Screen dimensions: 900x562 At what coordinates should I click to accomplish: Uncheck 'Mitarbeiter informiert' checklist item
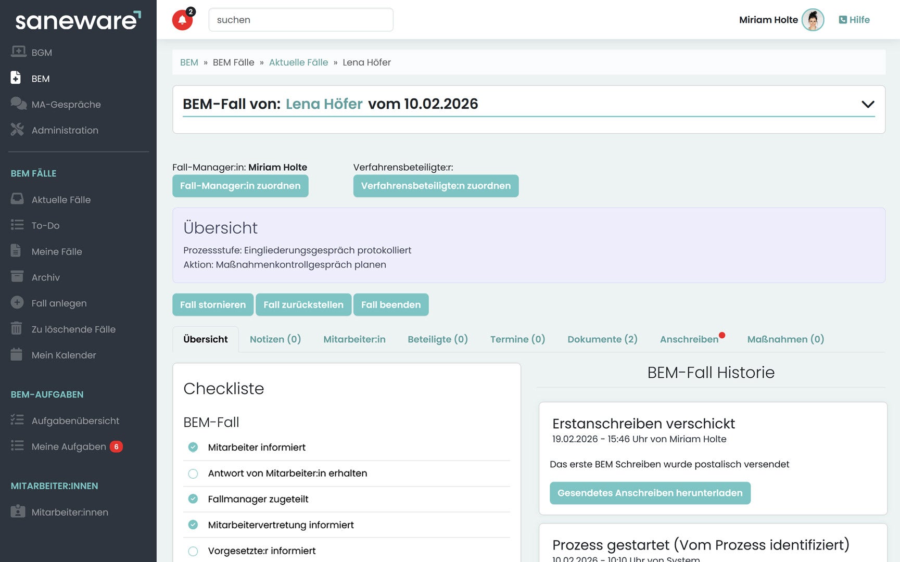(x=193, y=448)
